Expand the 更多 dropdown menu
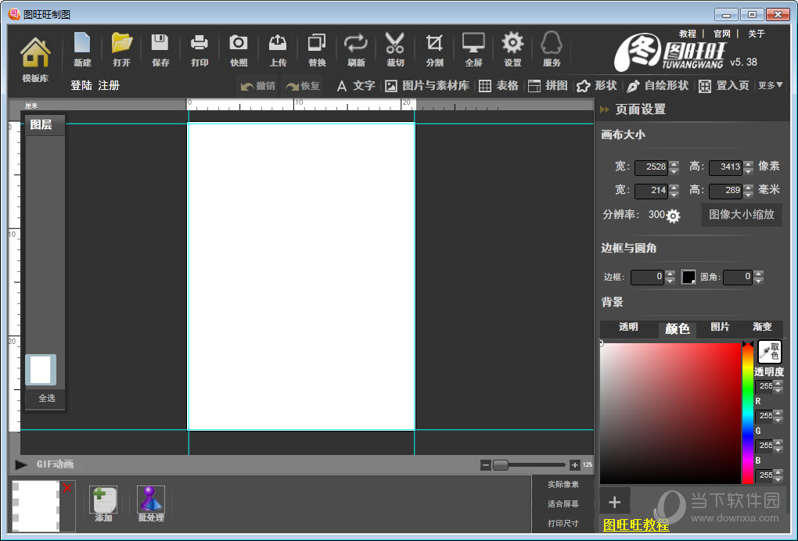Screen dimensions: 798x541 click(x=770, y=85)
